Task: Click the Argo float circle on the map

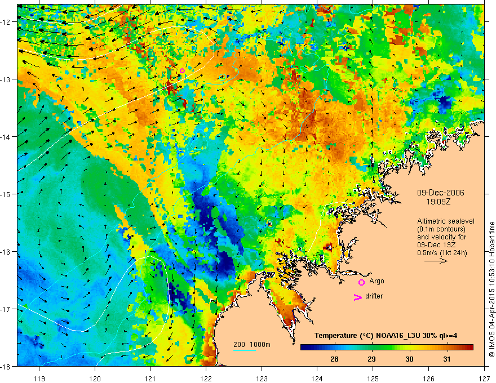Action: point(182,70)
